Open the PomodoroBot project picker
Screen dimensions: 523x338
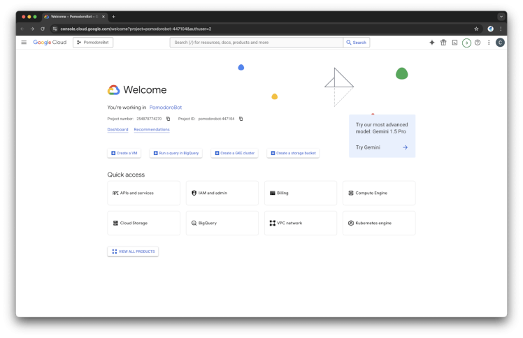click(x=93, y=43)
